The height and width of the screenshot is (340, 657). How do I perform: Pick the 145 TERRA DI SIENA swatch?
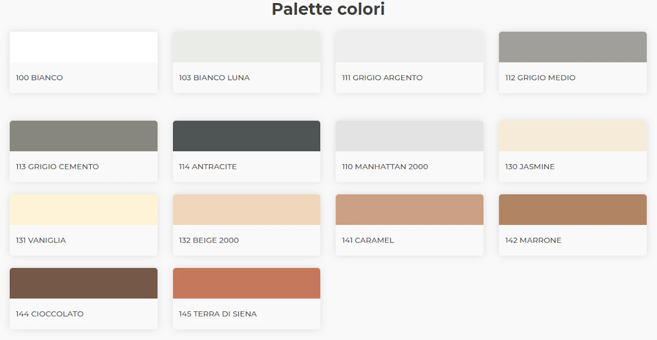click(247, 283)
